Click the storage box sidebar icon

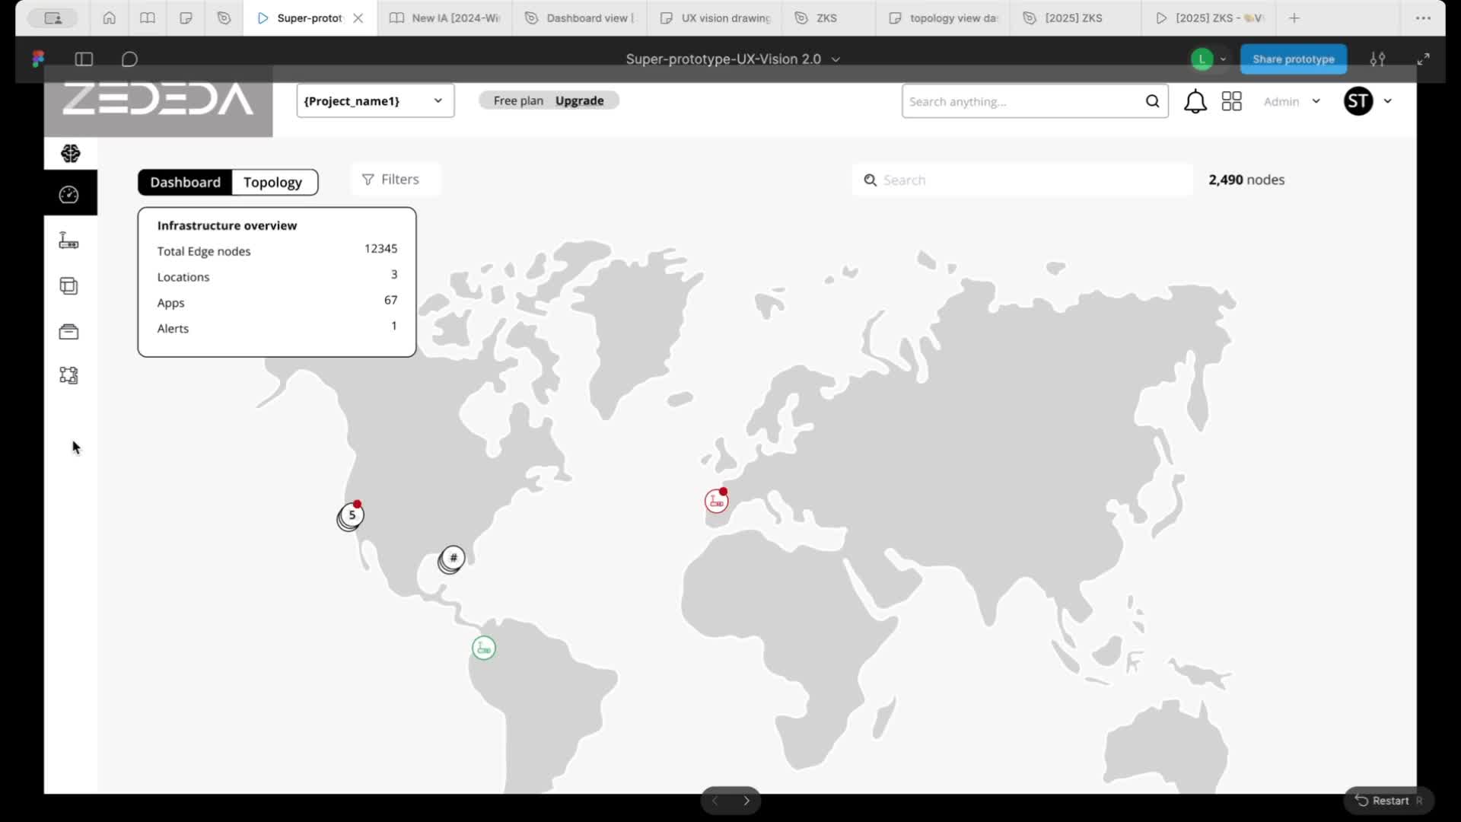pyautogui.click(x=69, y=332)
